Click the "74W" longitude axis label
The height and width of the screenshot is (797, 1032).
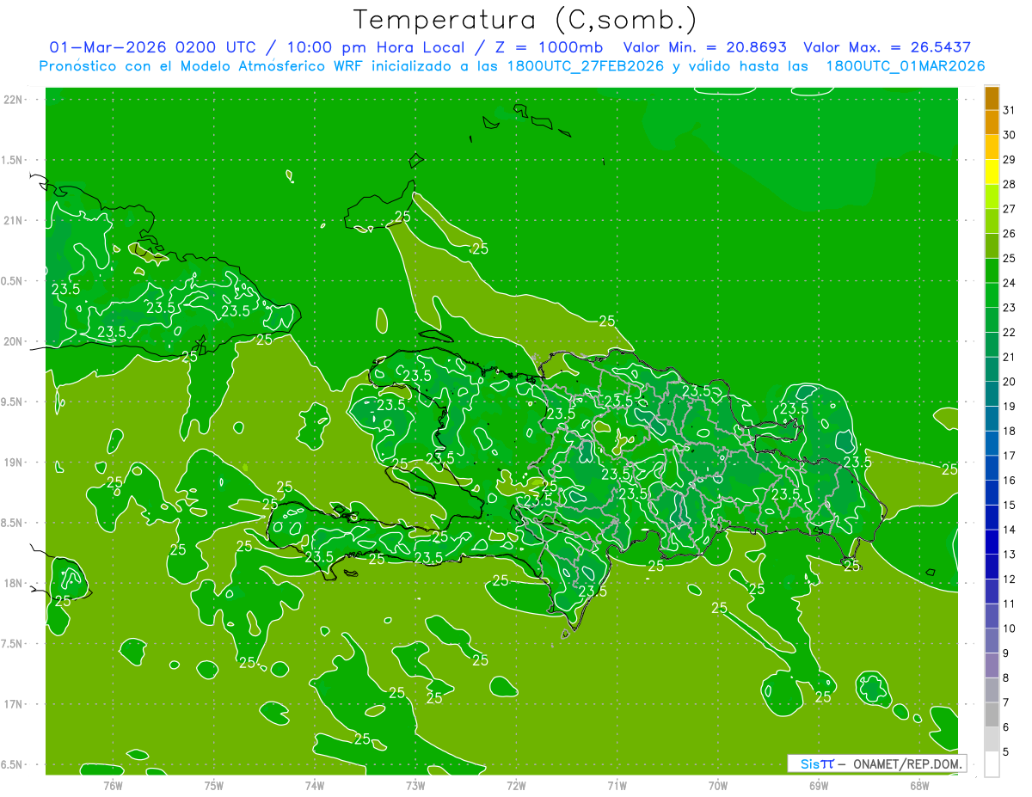coord(315,786)
